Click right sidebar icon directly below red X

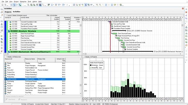[x=186, y=15]
